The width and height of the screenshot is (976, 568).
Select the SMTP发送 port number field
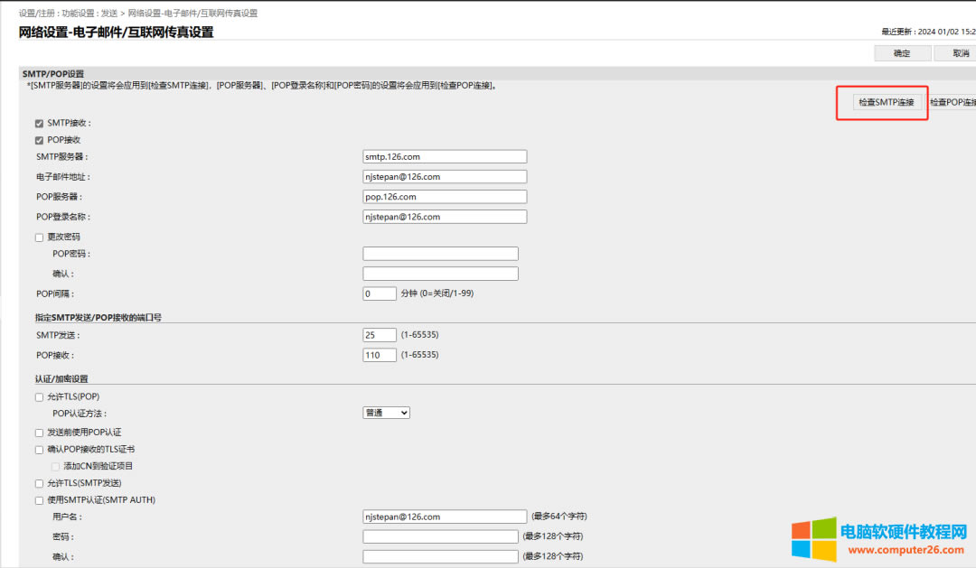(x=379, y=335)
